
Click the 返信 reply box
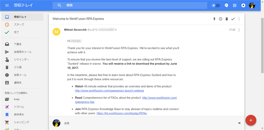pos(146,123)
